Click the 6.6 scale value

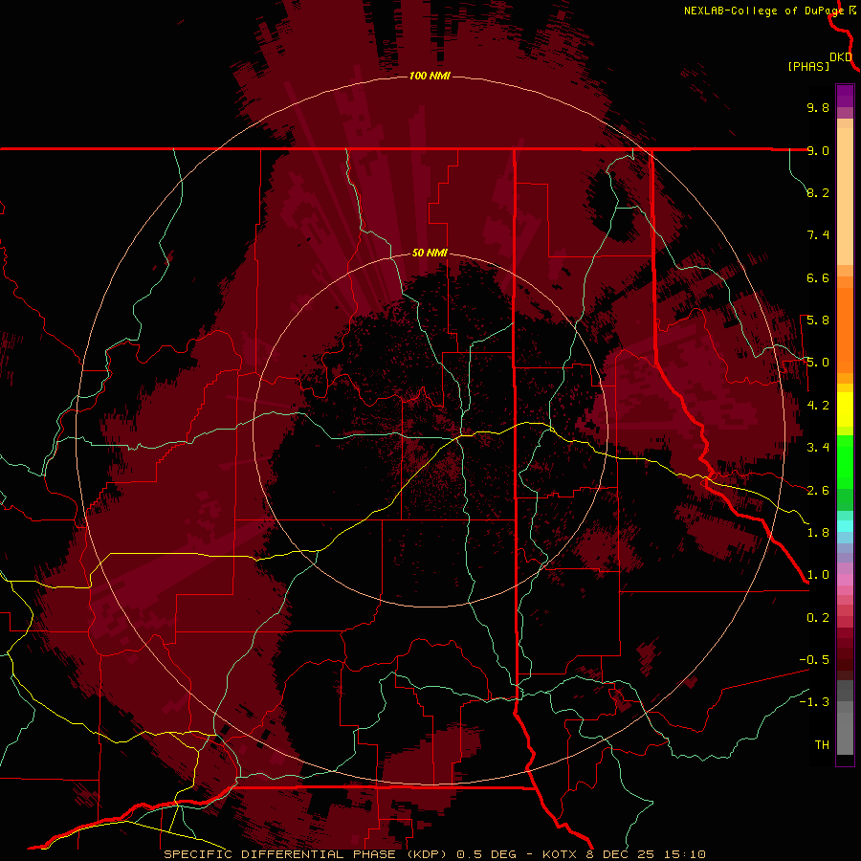(818, 277)
